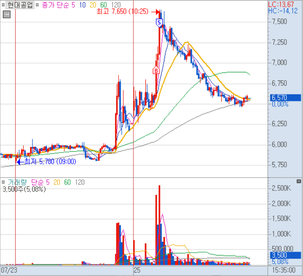The width and height of the screenshot is (303, 276).
Task: Click the small square before 현대공업
Action: pos(3,5)
